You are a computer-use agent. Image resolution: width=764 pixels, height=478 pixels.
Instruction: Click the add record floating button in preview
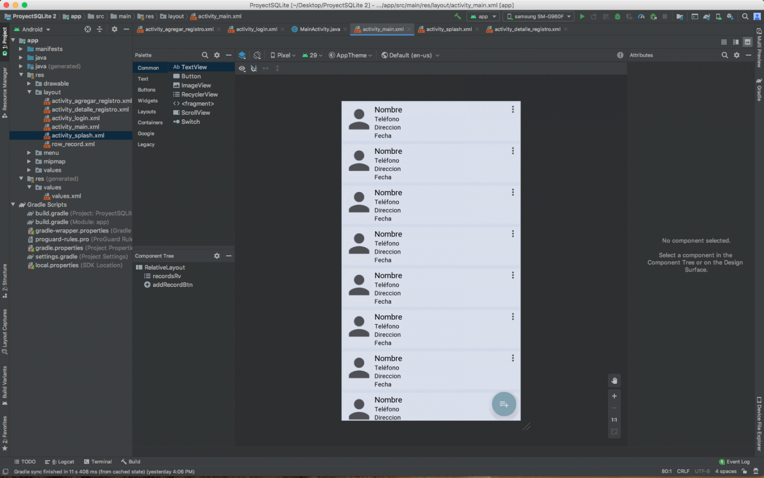click(504, 404)
